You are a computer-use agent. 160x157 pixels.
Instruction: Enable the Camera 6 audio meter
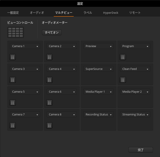click(49, 102)
